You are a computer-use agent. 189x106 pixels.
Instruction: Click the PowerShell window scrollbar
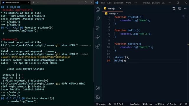pos(94,55)
